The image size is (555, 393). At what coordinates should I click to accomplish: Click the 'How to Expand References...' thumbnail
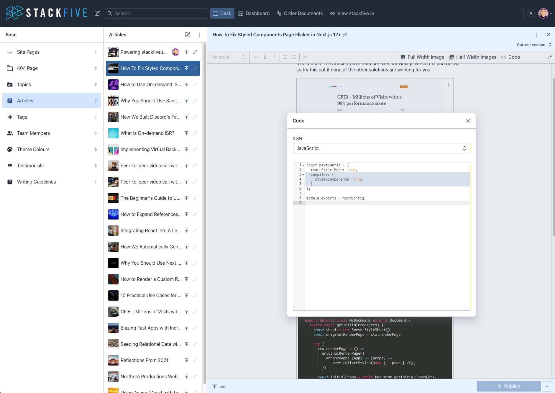(x=113, y=214)
